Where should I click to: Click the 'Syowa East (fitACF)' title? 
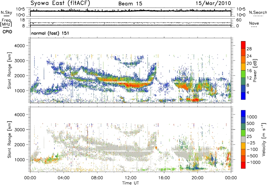(60, 3)
